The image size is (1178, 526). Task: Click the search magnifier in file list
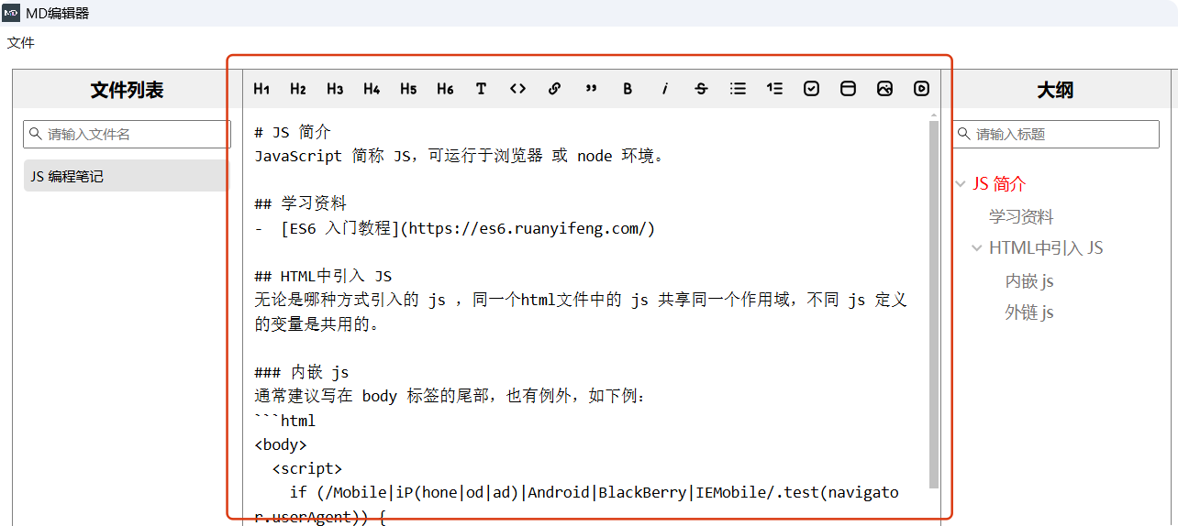(x=36, y=134)
